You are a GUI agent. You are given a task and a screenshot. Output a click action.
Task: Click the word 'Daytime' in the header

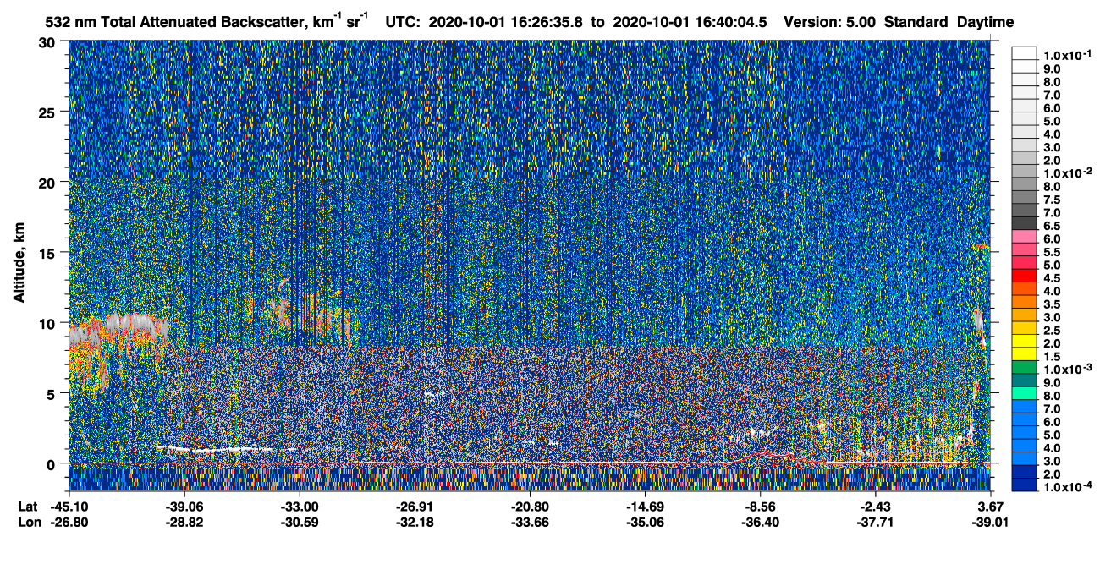coord(985,22)
